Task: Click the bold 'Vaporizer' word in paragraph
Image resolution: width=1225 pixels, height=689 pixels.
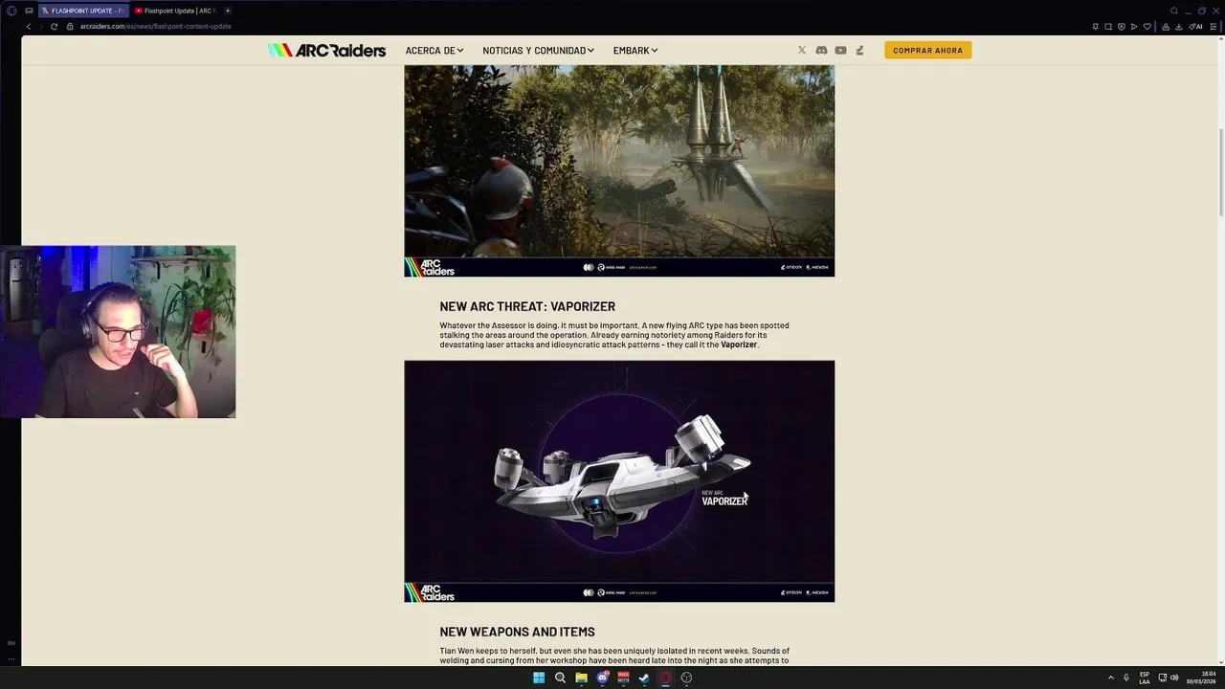Action: (x=739, y=344)
